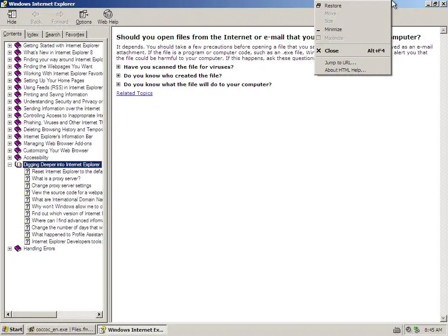This screenshot has width=448, height=336.
Task: Select 'Find out which version of Internet' topic
Action: (67, 213)
